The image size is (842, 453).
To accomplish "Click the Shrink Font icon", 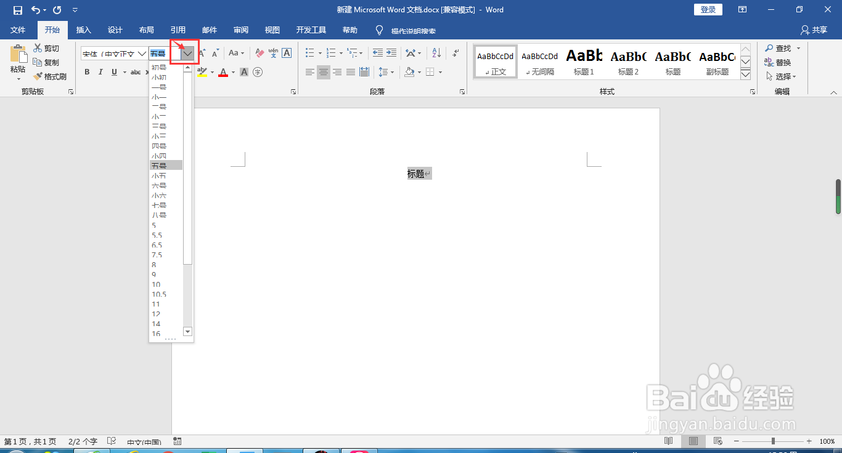I will click(x=216, y=54).
